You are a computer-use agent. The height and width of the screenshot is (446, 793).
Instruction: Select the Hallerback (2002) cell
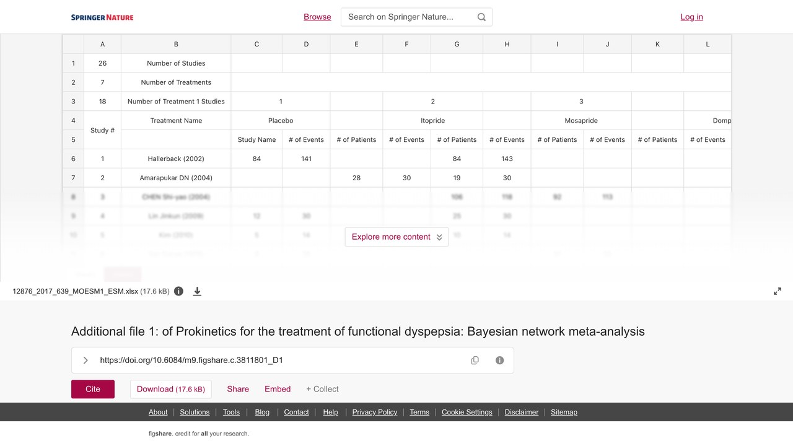pos(176,159)
